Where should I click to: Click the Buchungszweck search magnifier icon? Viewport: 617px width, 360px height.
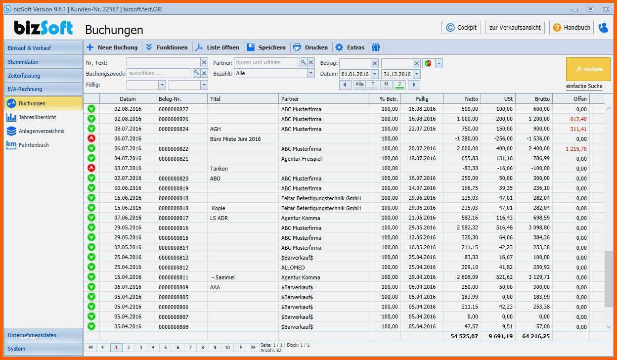click(196, 73)
